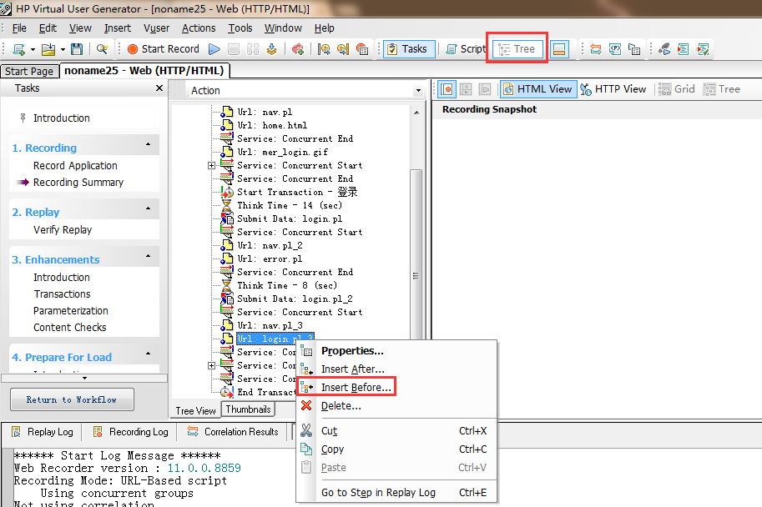
Task: Open the New Script dropdown arrow
Action: [x=33, y=49]
